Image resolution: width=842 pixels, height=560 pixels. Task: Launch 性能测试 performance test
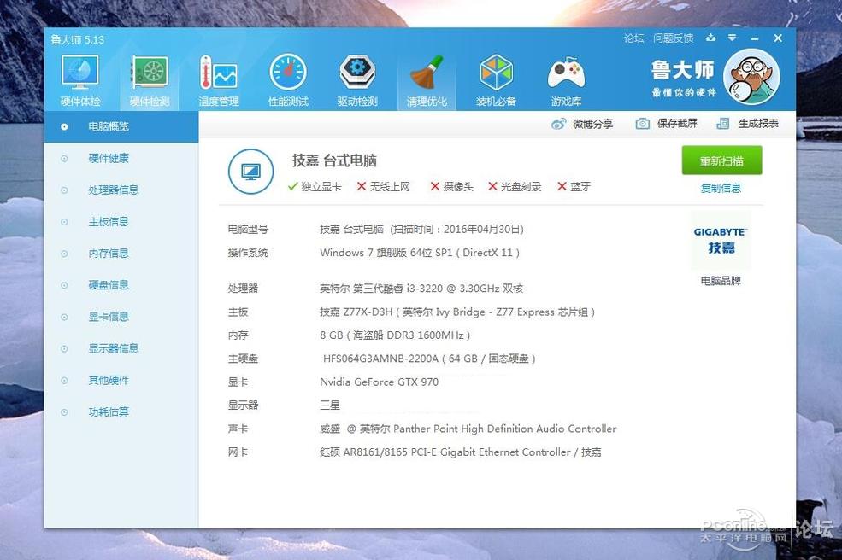288,80
